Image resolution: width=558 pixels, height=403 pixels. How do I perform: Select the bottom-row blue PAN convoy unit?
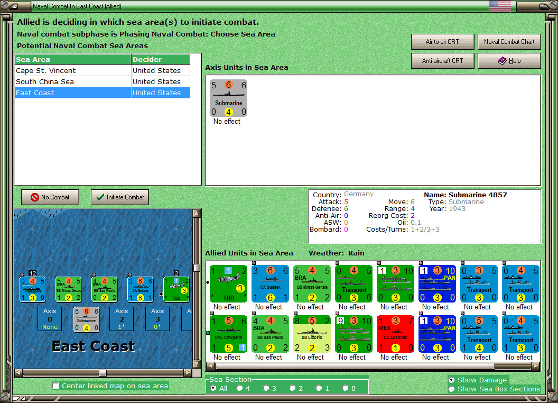[x=438, y=334]
